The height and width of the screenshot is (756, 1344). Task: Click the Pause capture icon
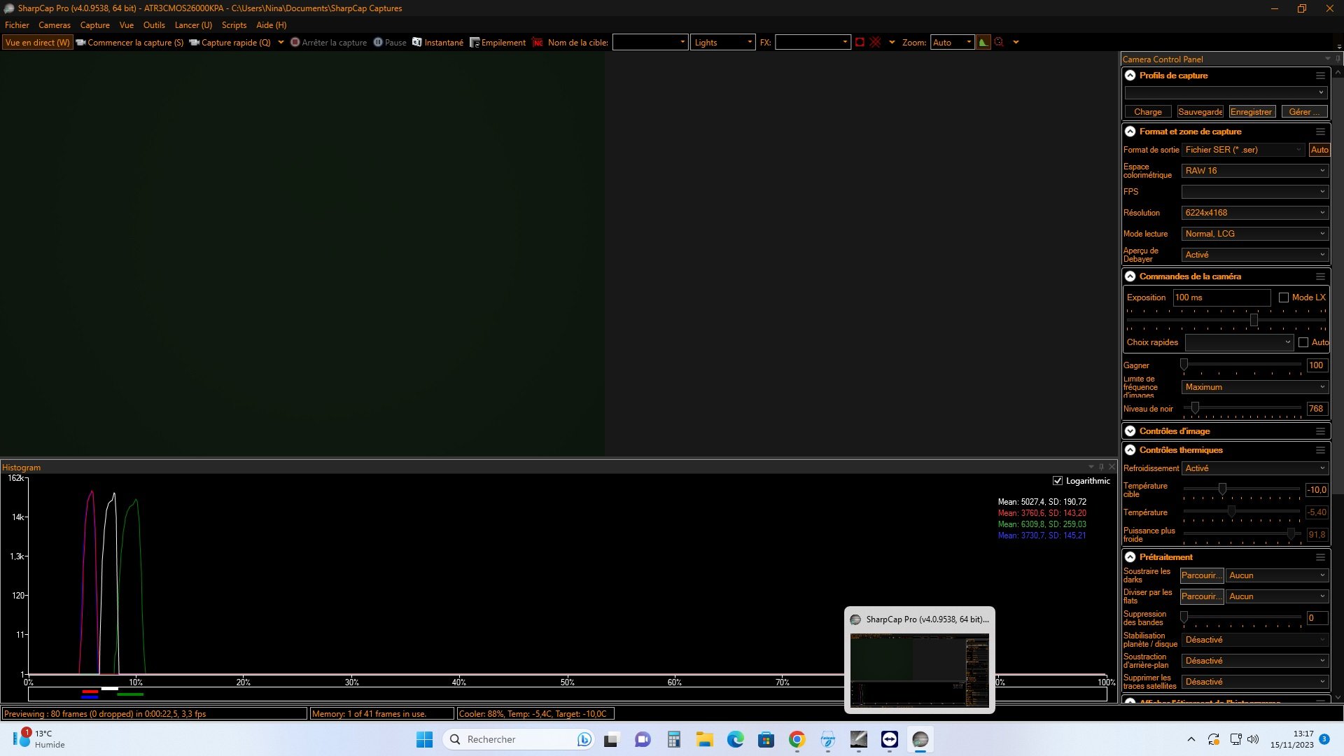378,43
